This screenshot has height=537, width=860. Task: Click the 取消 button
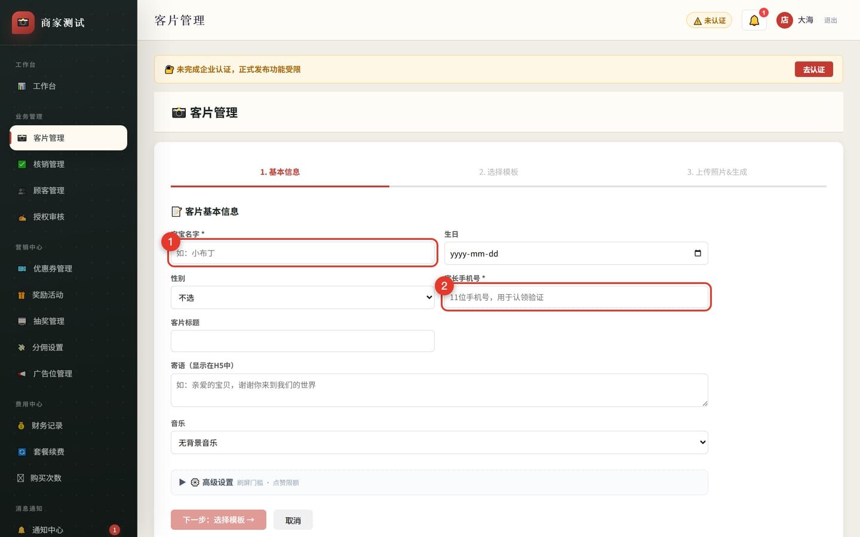(x=293, y=520)
